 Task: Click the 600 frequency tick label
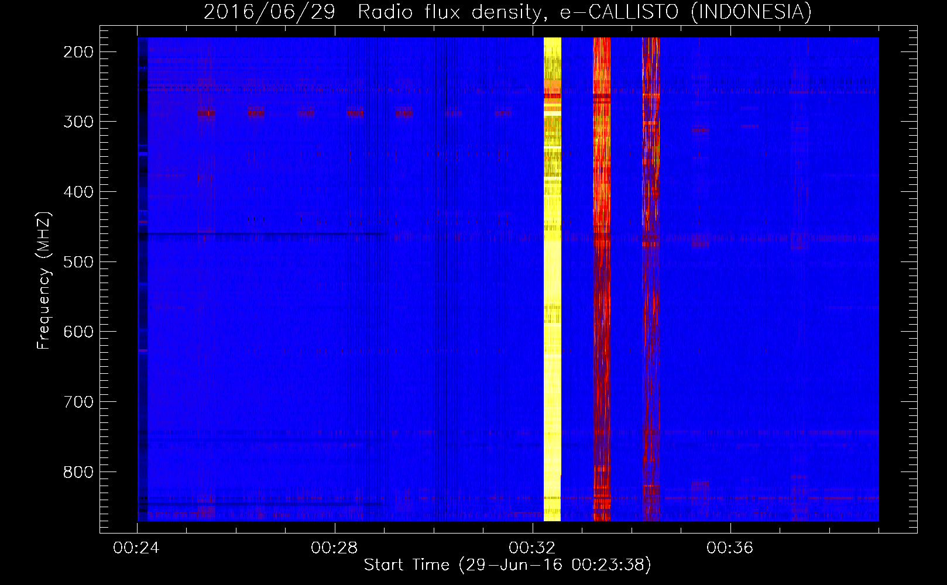point(78,332)
